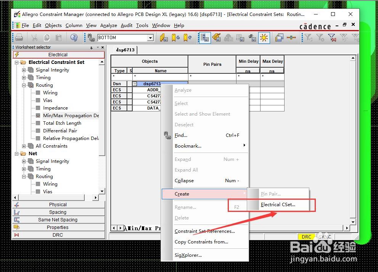The height and width of the screenshot is (272, 378).
Task: Select the Impedance worksheet
Action: click(x=55, y=108)
